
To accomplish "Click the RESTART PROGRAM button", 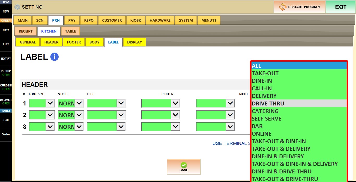I will click(299, 7).
